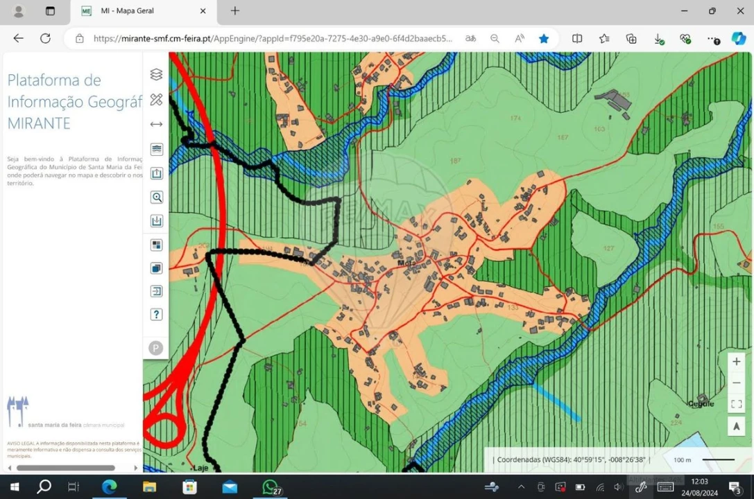
Task: Select the zoom-by-rectangle magnifier tool
Action: (156, 197)
